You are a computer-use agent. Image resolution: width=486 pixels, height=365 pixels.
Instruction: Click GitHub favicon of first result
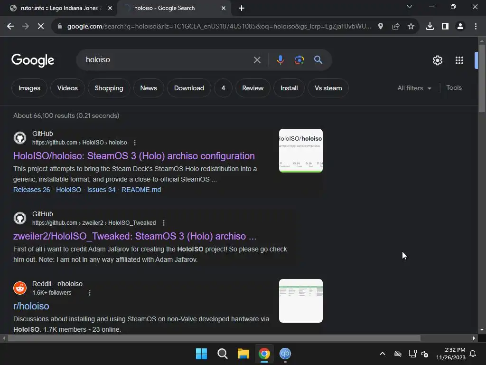[x=20, y=138]
